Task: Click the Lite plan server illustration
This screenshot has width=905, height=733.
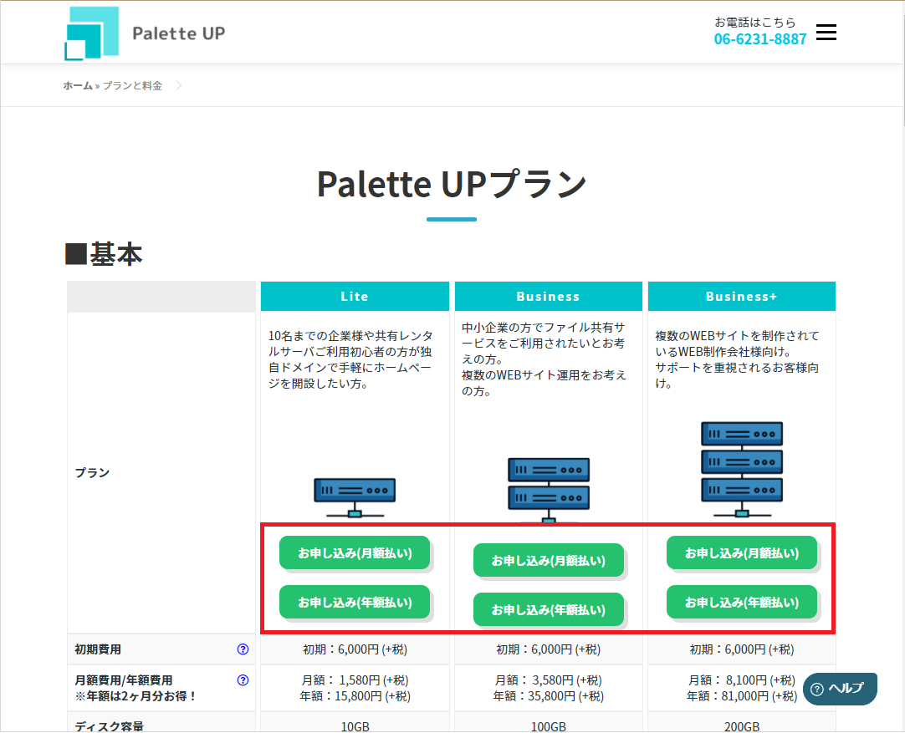Action: pyautogui.click(x=355, y=497)
